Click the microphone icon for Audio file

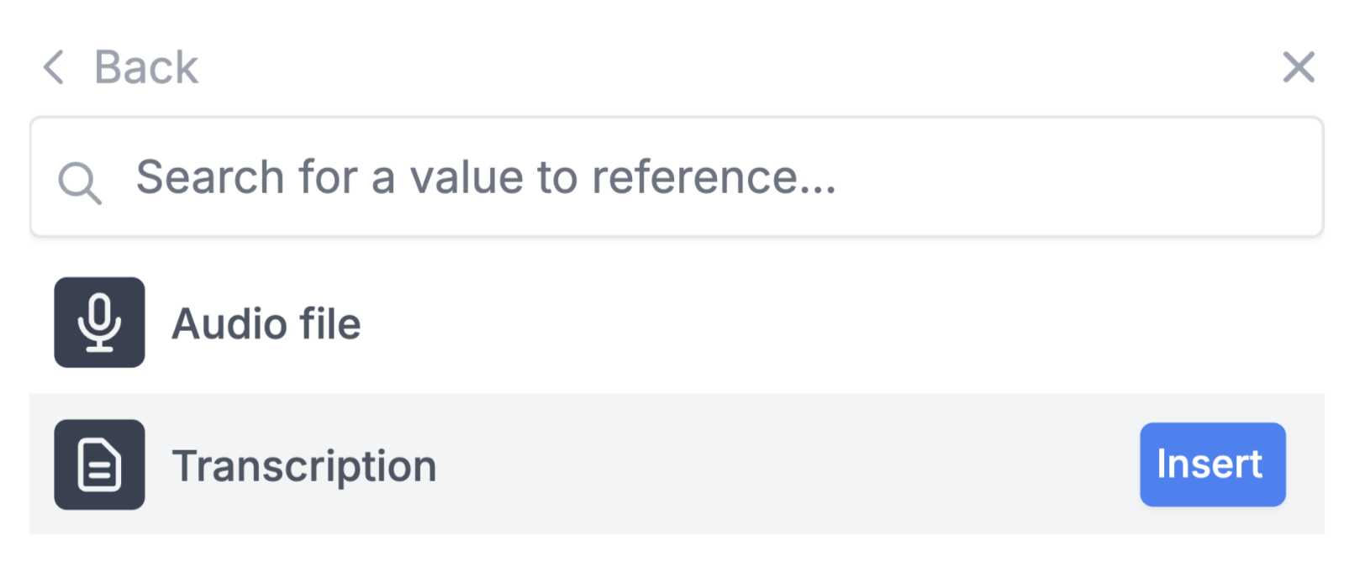99,323
